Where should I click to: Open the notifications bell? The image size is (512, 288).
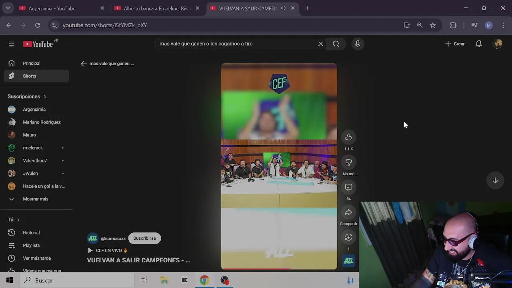pos(478,44)
